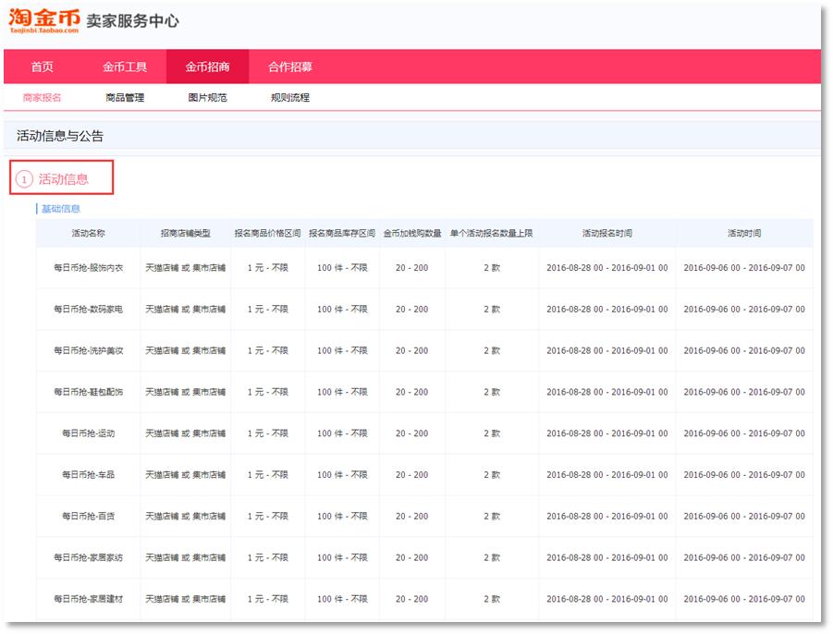Select the 每日币抢-服饰内衣 activity row

(85, 267)
